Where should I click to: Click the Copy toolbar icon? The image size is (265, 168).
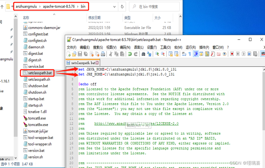click(116, 54)
